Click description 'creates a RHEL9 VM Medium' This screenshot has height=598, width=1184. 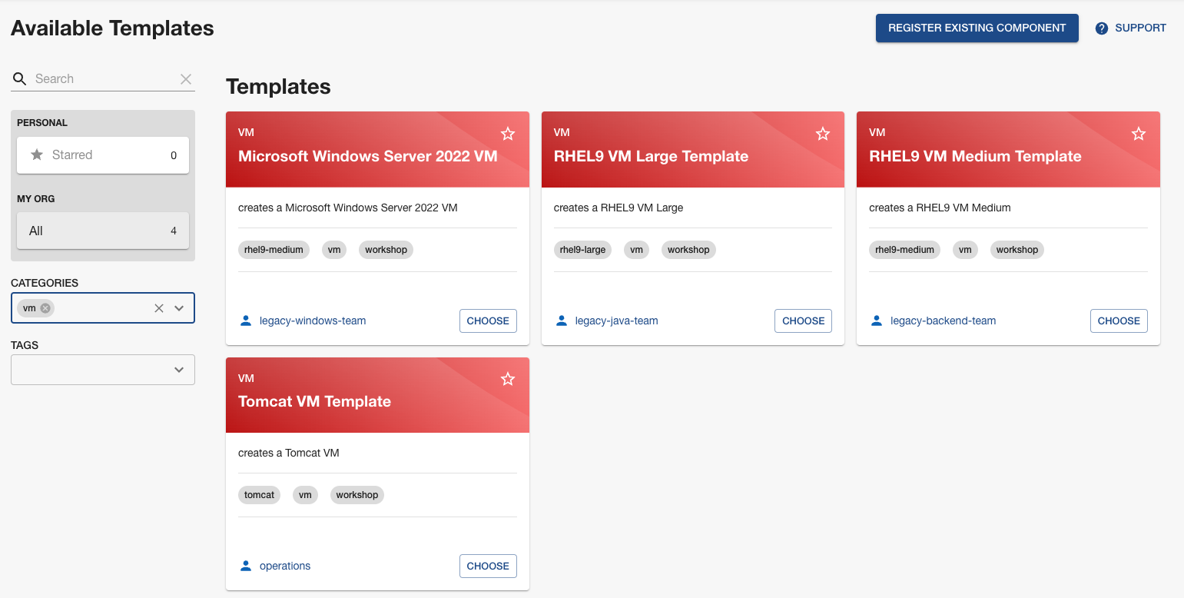point(940,208)
